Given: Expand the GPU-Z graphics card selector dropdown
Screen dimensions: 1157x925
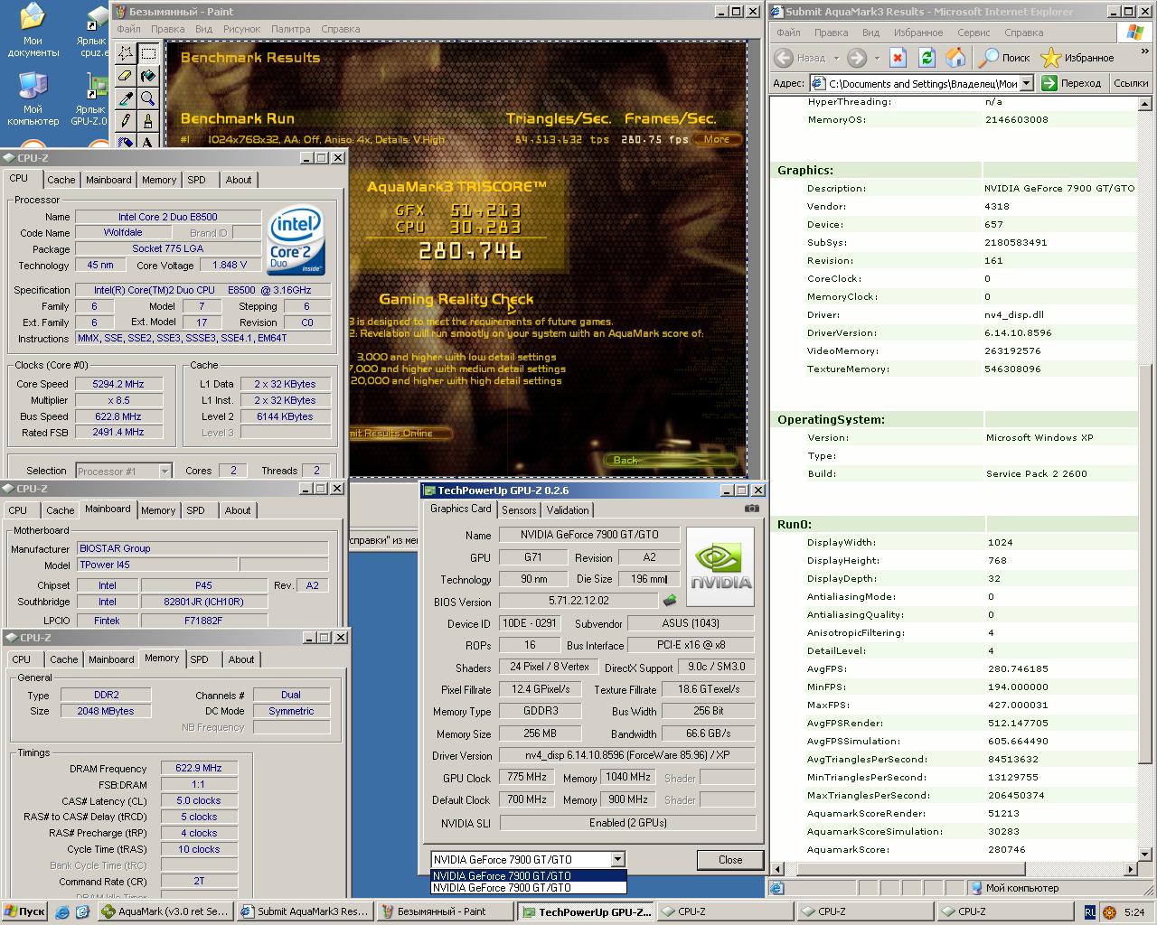Looking at the screenshot, I should click(x=617, y=860).
